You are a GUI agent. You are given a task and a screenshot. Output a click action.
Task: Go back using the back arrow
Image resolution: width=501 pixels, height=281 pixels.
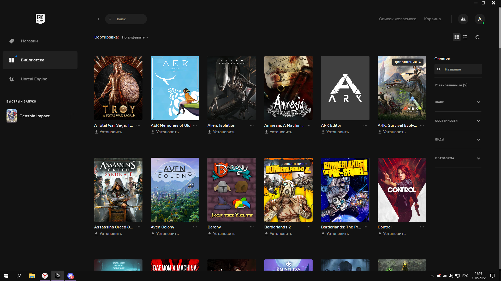[x=98, y=19]
